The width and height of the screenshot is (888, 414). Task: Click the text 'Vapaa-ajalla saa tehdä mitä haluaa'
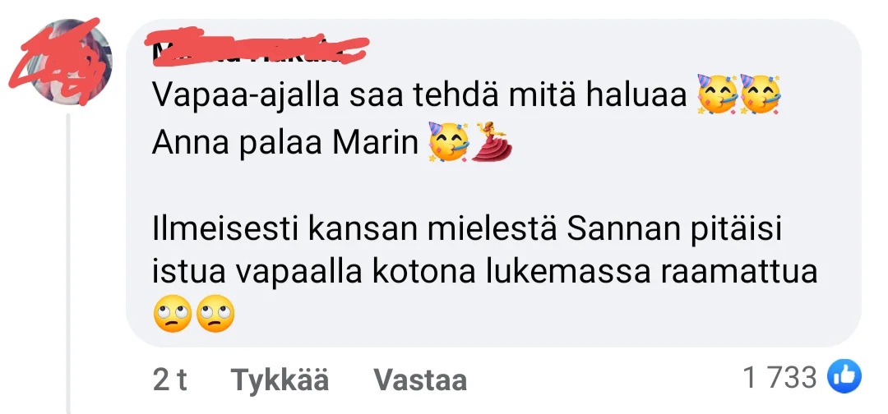pyautogui.click(x=419, y=95)
